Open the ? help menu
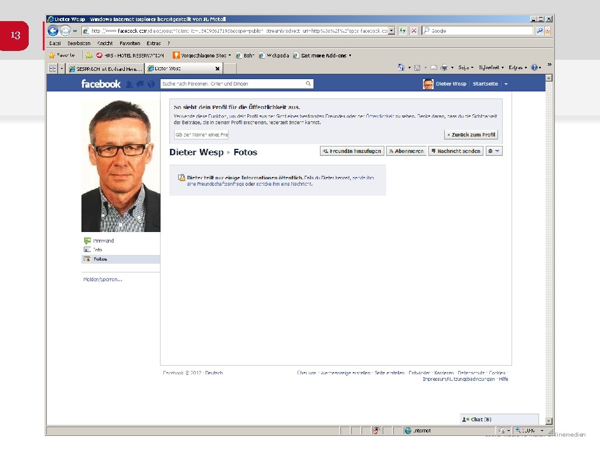600x450 pixels. 168,43
